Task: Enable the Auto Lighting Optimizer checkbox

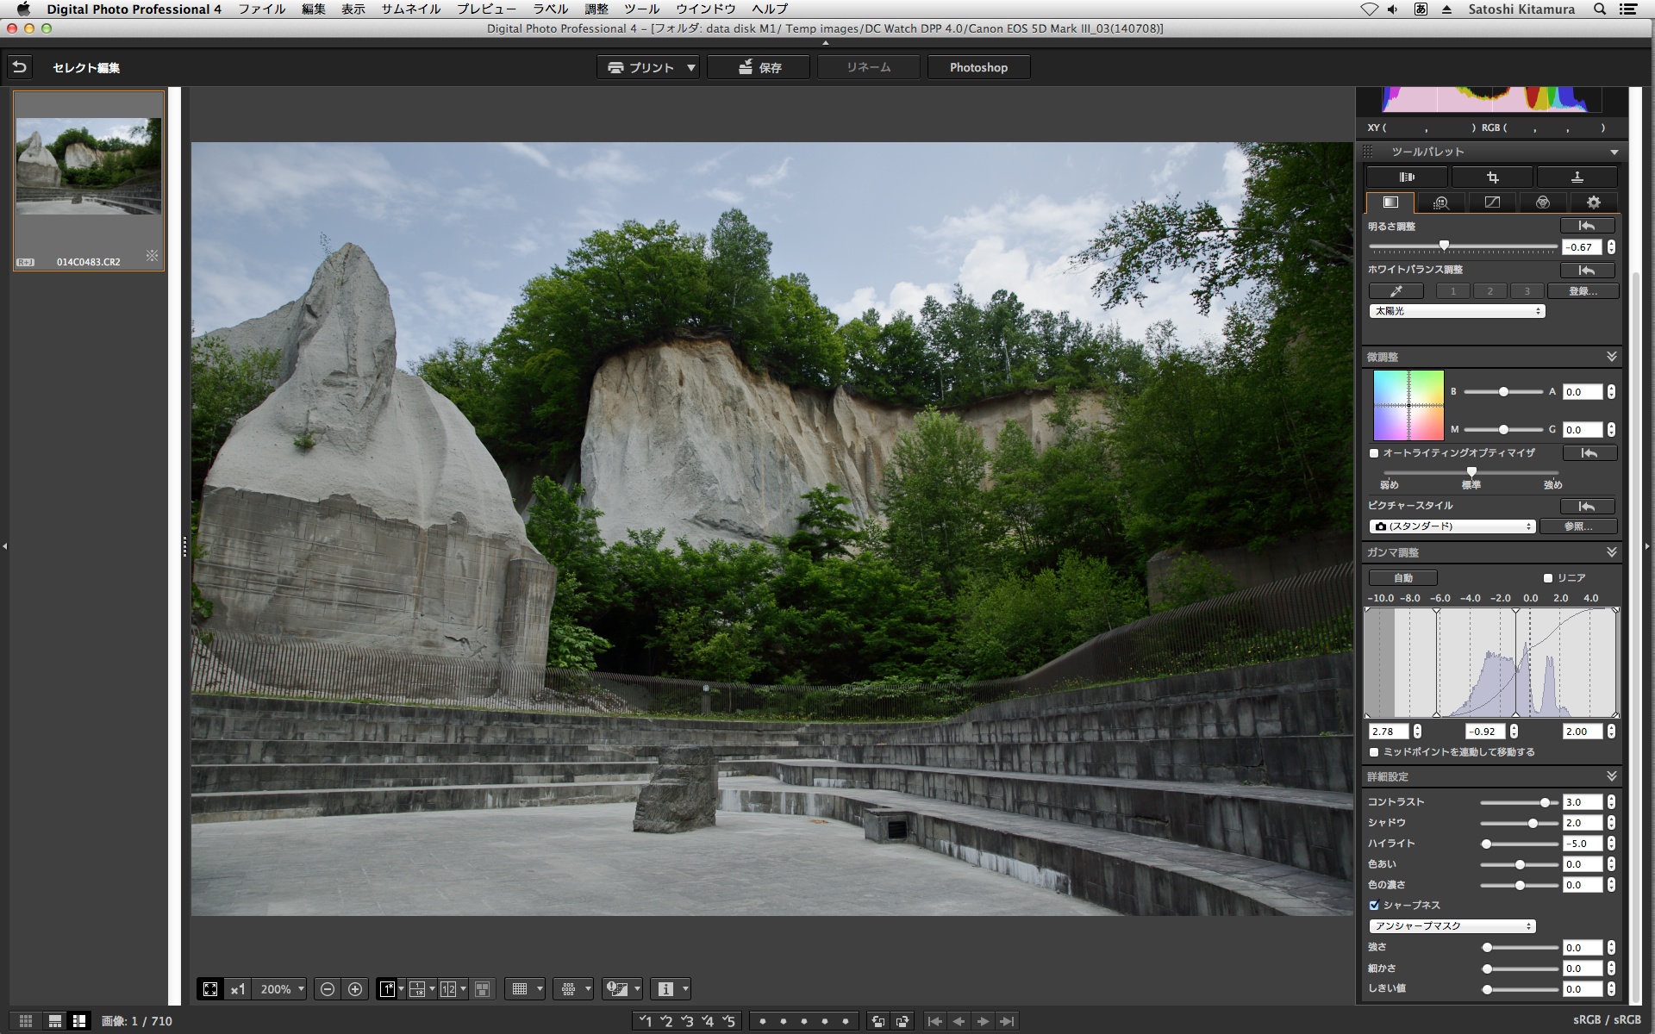Action: [x=1374, y=453]
